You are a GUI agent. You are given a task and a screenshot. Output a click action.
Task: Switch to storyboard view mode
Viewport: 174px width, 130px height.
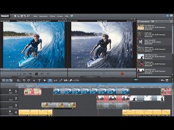pyautogui.click(x=4, y=81)
